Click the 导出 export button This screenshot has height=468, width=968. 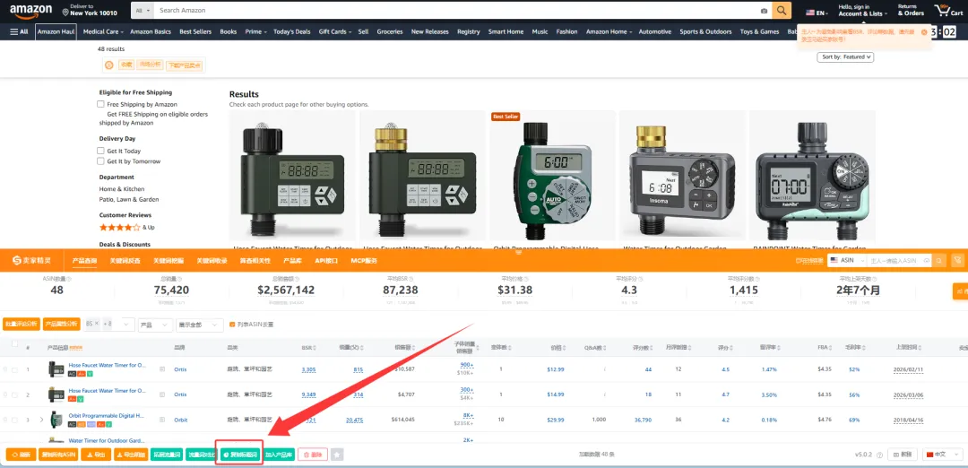tap(96, 455)
